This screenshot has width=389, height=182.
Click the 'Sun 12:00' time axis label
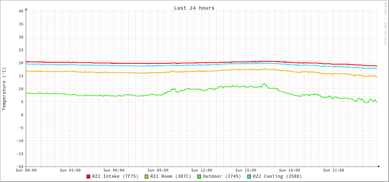(x=202, y=170)
